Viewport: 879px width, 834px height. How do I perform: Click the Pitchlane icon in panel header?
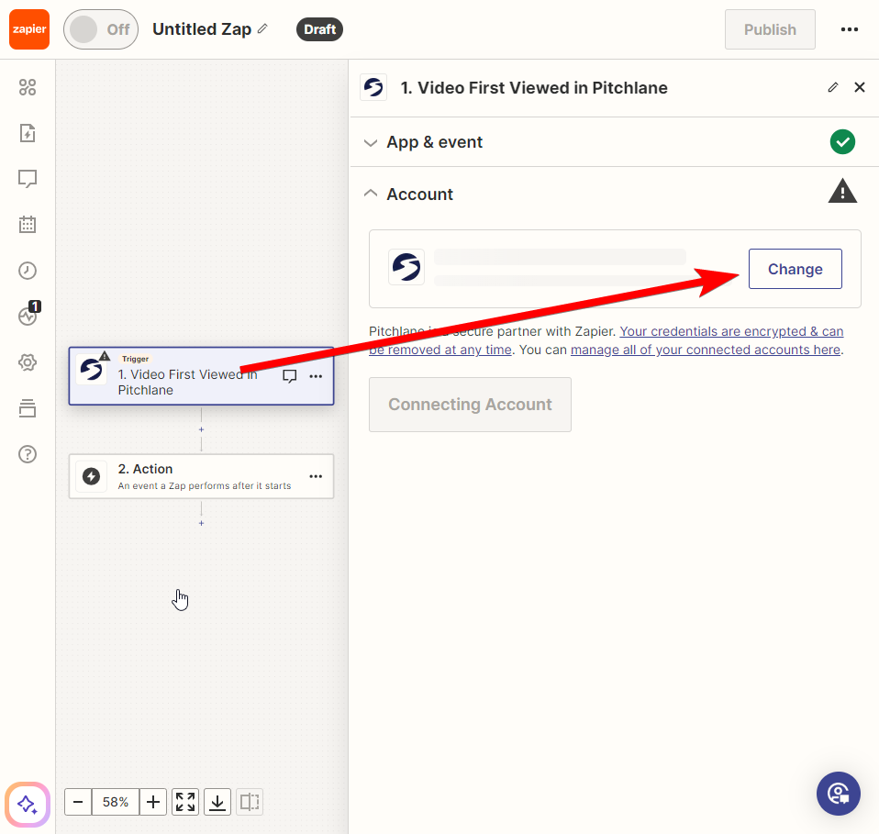373,87
